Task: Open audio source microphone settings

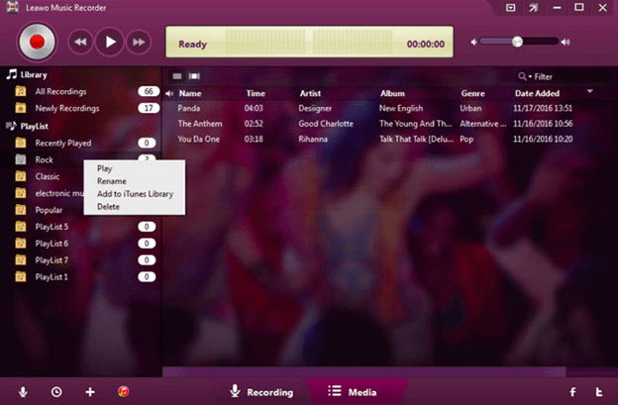Action: 23,392
